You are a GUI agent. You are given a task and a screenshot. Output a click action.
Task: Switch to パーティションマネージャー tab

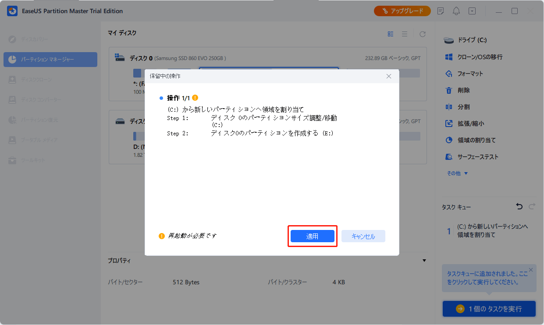click(50, 60)
